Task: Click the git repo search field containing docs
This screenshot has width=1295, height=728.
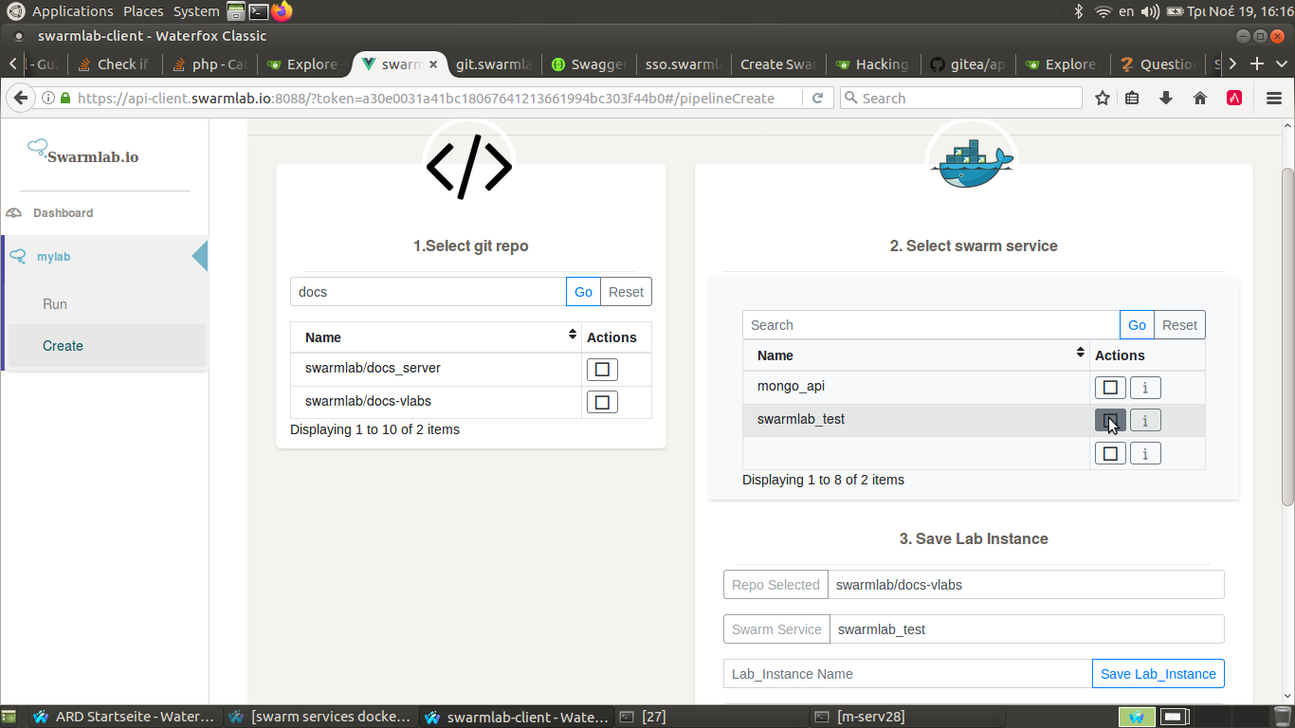Action: 429,292
